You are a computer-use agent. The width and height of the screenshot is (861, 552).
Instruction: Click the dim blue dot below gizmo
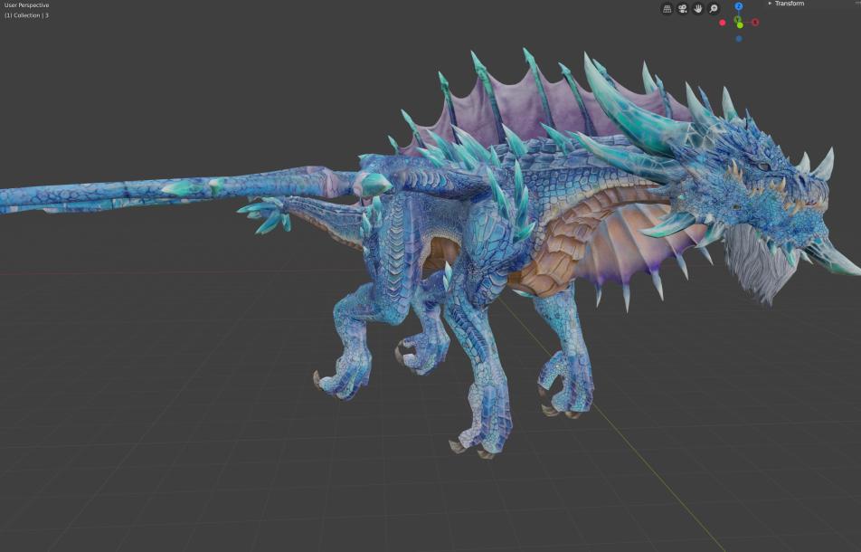click(x=739, y=39)
